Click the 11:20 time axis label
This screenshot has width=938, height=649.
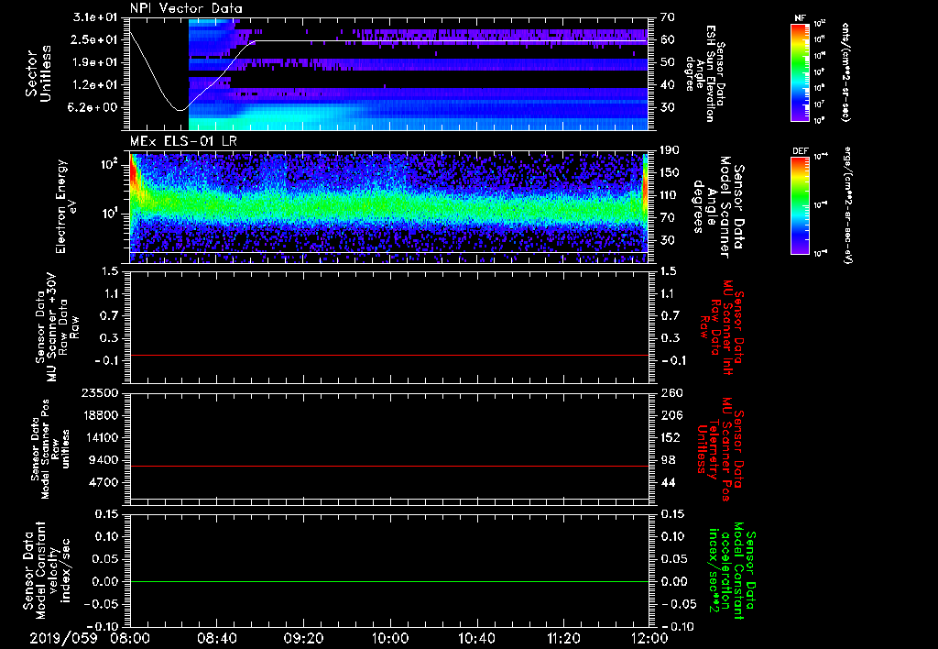click(x=563, y=638)
